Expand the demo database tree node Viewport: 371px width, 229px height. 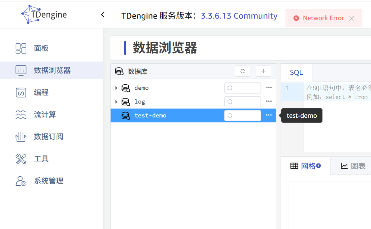click(117, 88)
